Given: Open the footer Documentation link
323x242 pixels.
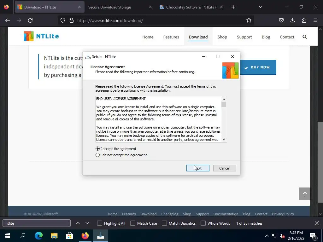Looking at the screenshot, I should click(x=226, y=214).
